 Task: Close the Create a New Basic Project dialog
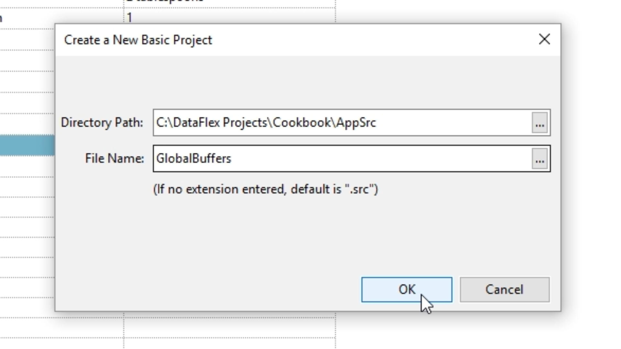pos(544,39)
